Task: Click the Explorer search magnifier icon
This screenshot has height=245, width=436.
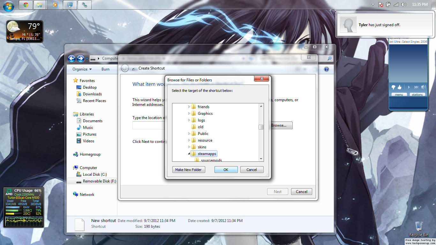Action: coord(329,58)
